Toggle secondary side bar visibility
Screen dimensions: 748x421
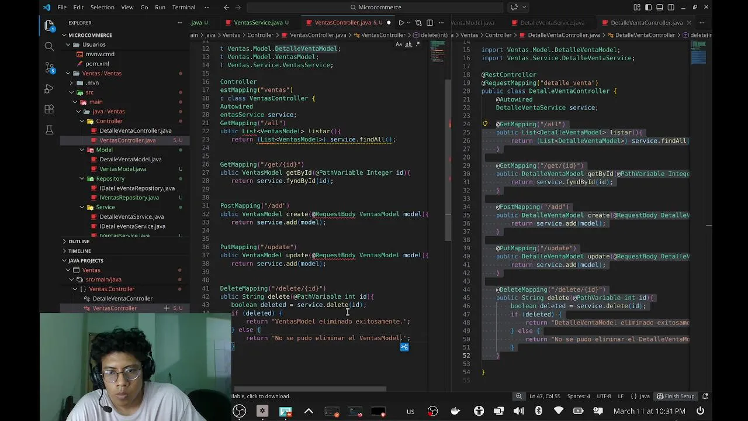(671, 7)
